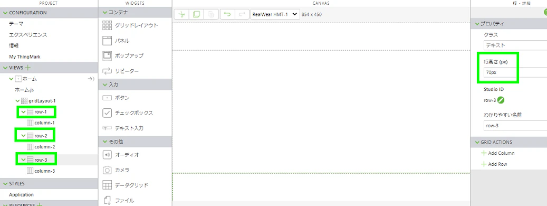The height and width of the screenshot is (206, 547).
Task: Click the gridLayout-1 grid icon
Action: (x=24, y=100)
